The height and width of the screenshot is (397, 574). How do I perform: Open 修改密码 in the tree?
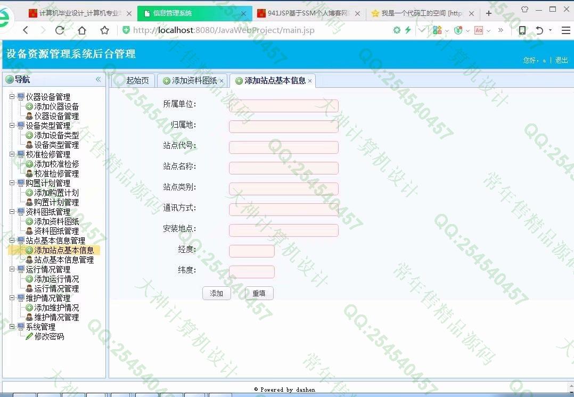[48, 336]
